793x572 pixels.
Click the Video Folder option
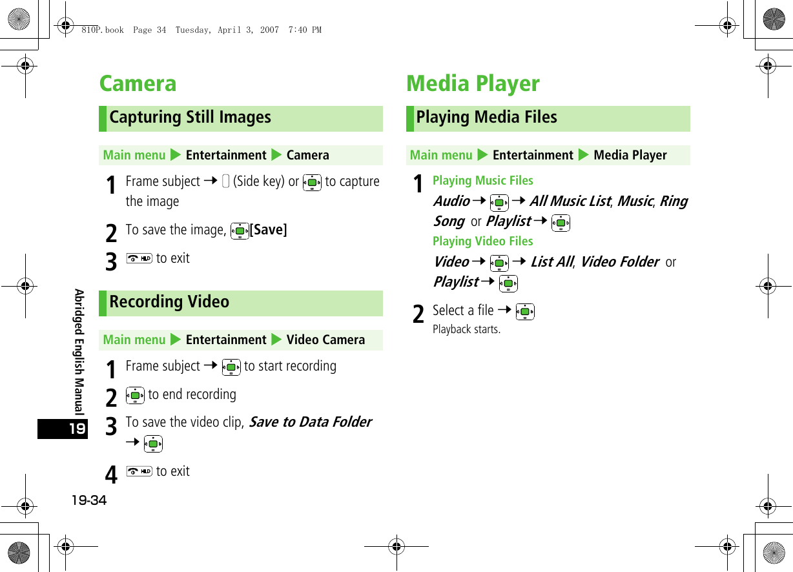(619, 262)
